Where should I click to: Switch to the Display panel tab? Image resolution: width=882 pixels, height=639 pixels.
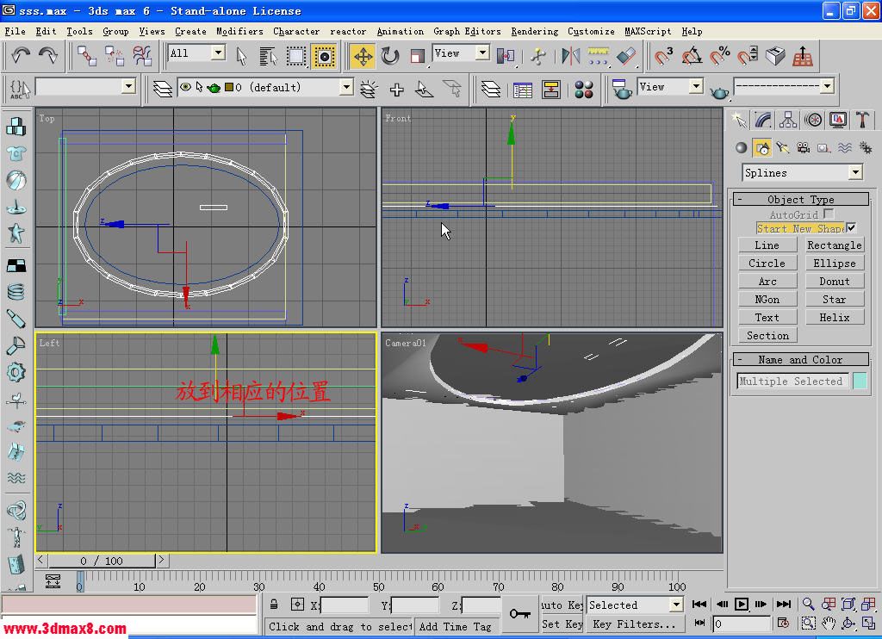coord(838,119)
